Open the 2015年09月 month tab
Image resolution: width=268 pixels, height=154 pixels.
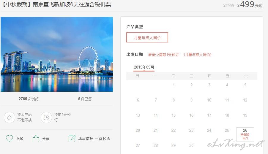144,67
